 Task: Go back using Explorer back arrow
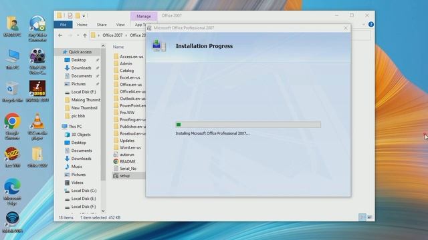pos(60,35)
